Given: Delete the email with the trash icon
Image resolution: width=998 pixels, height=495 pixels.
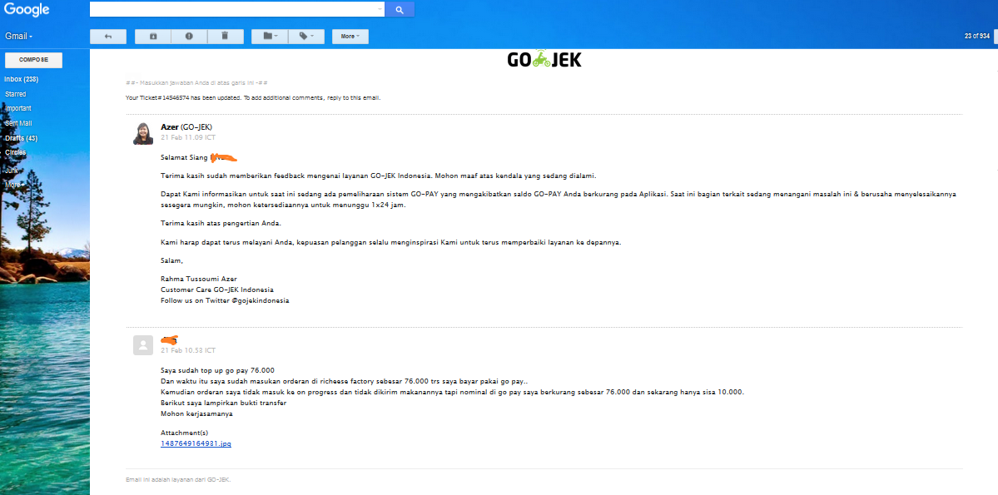Looking at the screenshot, I should (226, 37).
